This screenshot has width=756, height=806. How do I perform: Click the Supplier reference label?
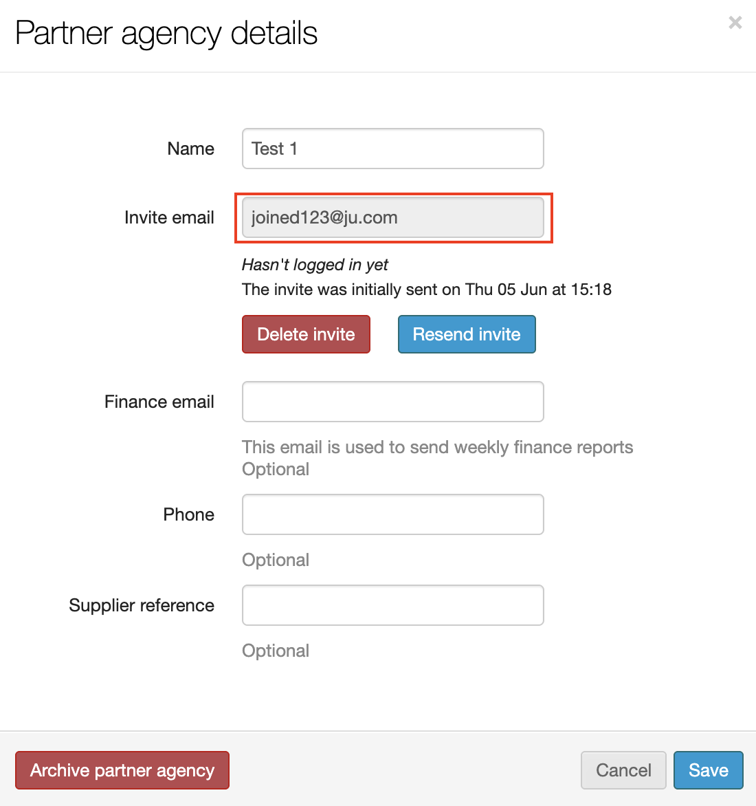tap(142, 605)
